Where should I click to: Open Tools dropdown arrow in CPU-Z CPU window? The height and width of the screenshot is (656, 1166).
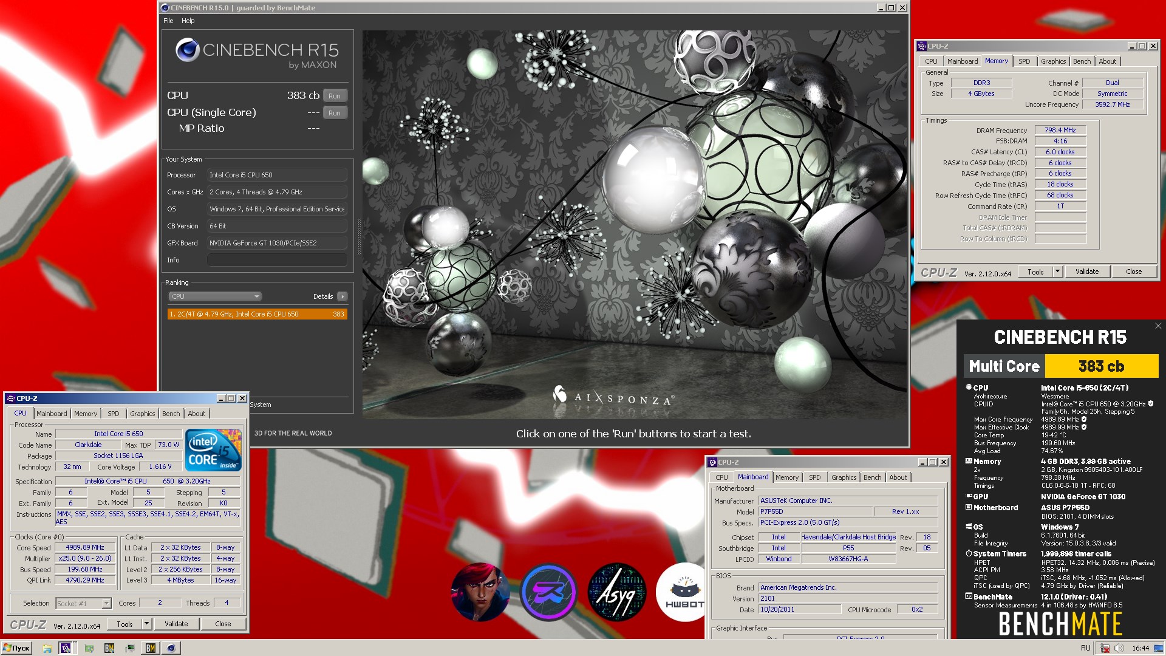click(146, 624)
